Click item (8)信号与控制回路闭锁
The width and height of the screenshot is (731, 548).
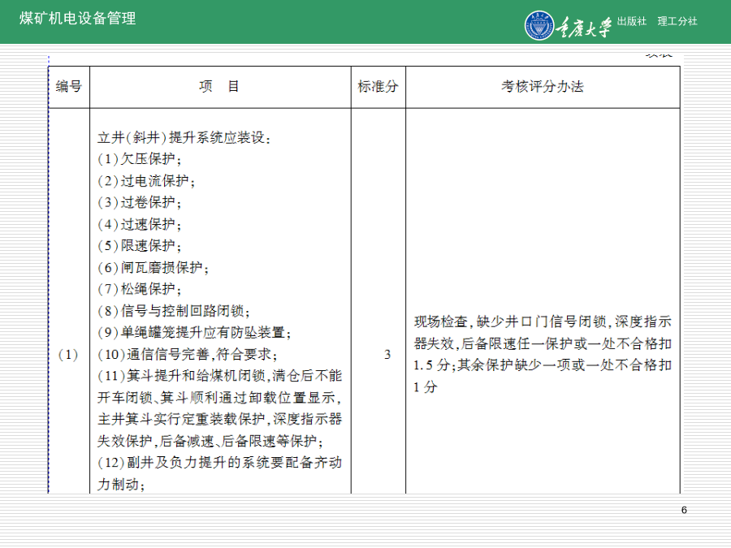[174, 311]
